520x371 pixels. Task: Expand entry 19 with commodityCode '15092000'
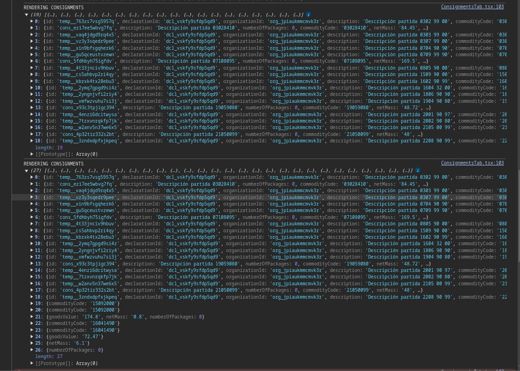[x=32, y=303]
